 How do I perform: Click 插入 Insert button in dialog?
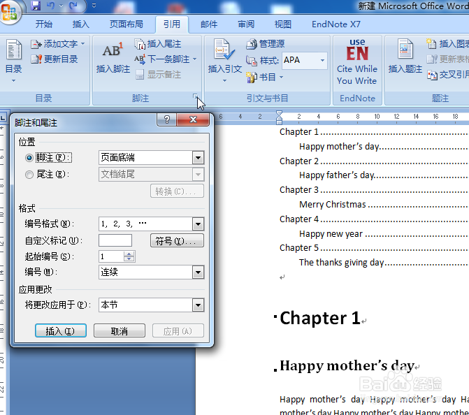[61, 330]
